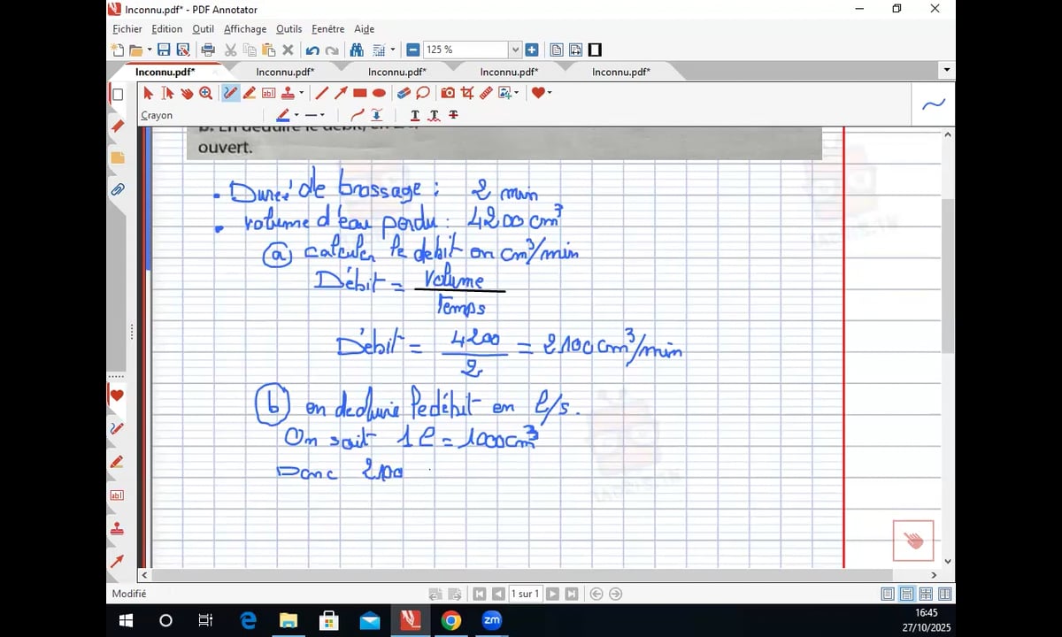This screenshot has height=637, width=1062.
Task: Click the pen style preview box
Action: tap(934, 104)
